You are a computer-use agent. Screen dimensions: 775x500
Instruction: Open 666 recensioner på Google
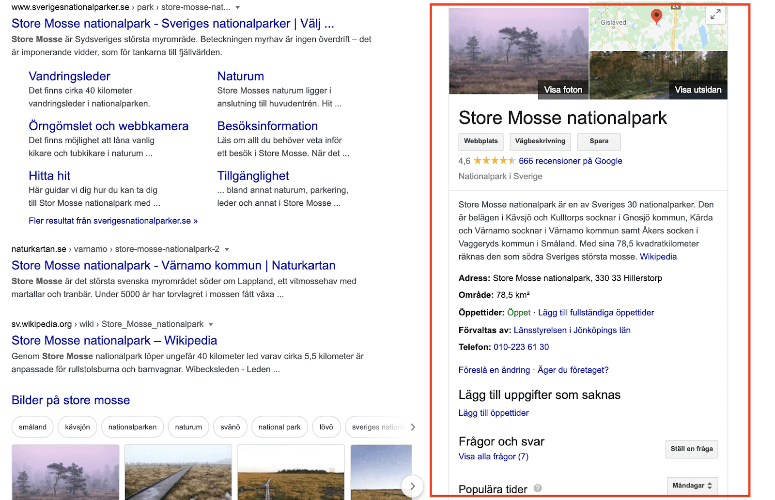pyautogui.click(x=571, y=161)
